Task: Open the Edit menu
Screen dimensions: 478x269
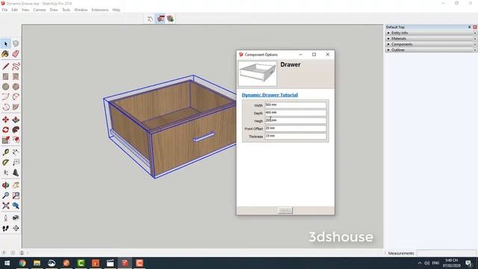Action: tap(15, 10)
